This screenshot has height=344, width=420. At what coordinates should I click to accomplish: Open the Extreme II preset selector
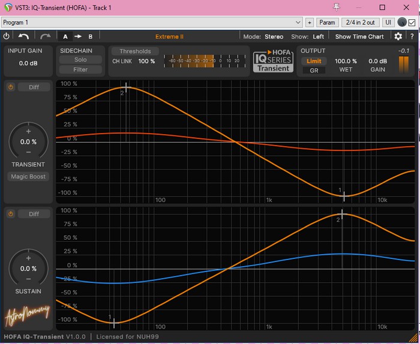tap(169, 37)
